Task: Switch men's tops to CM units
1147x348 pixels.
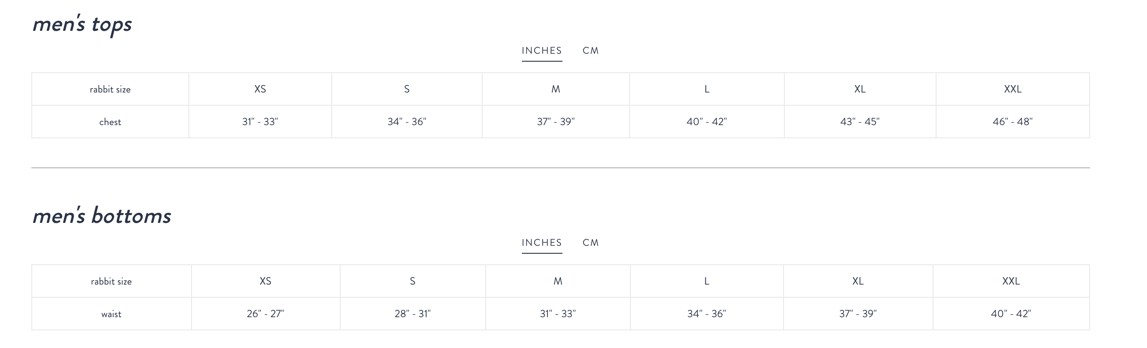Action: 590,51
